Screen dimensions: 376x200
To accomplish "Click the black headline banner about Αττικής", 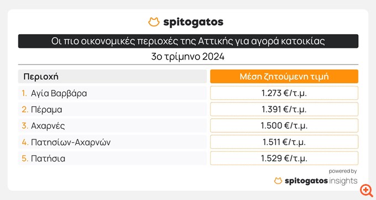I will (x=188, y=41).
